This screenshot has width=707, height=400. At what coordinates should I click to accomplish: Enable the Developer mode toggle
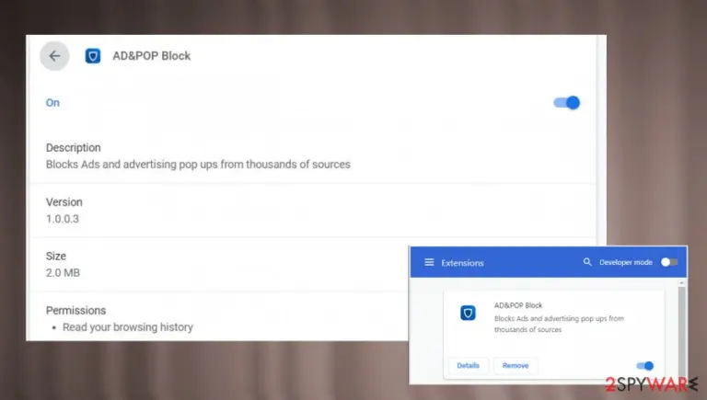[669, 262]
